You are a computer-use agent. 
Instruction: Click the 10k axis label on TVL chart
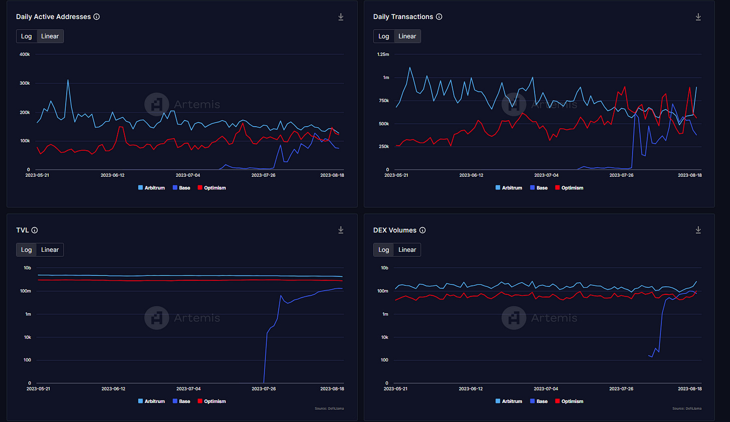tap(27, 337)
